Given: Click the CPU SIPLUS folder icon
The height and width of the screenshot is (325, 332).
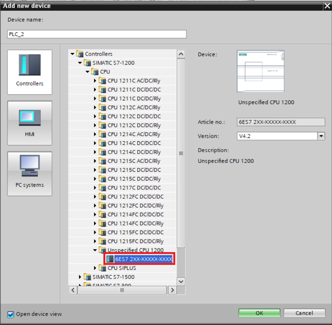Looking at the screenshot, I should pyautogui.click(x=103, y=268).
